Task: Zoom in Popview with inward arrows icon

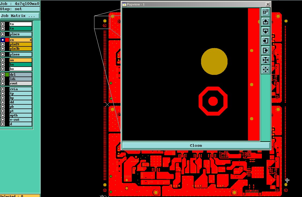Action: tap(265, 60)
